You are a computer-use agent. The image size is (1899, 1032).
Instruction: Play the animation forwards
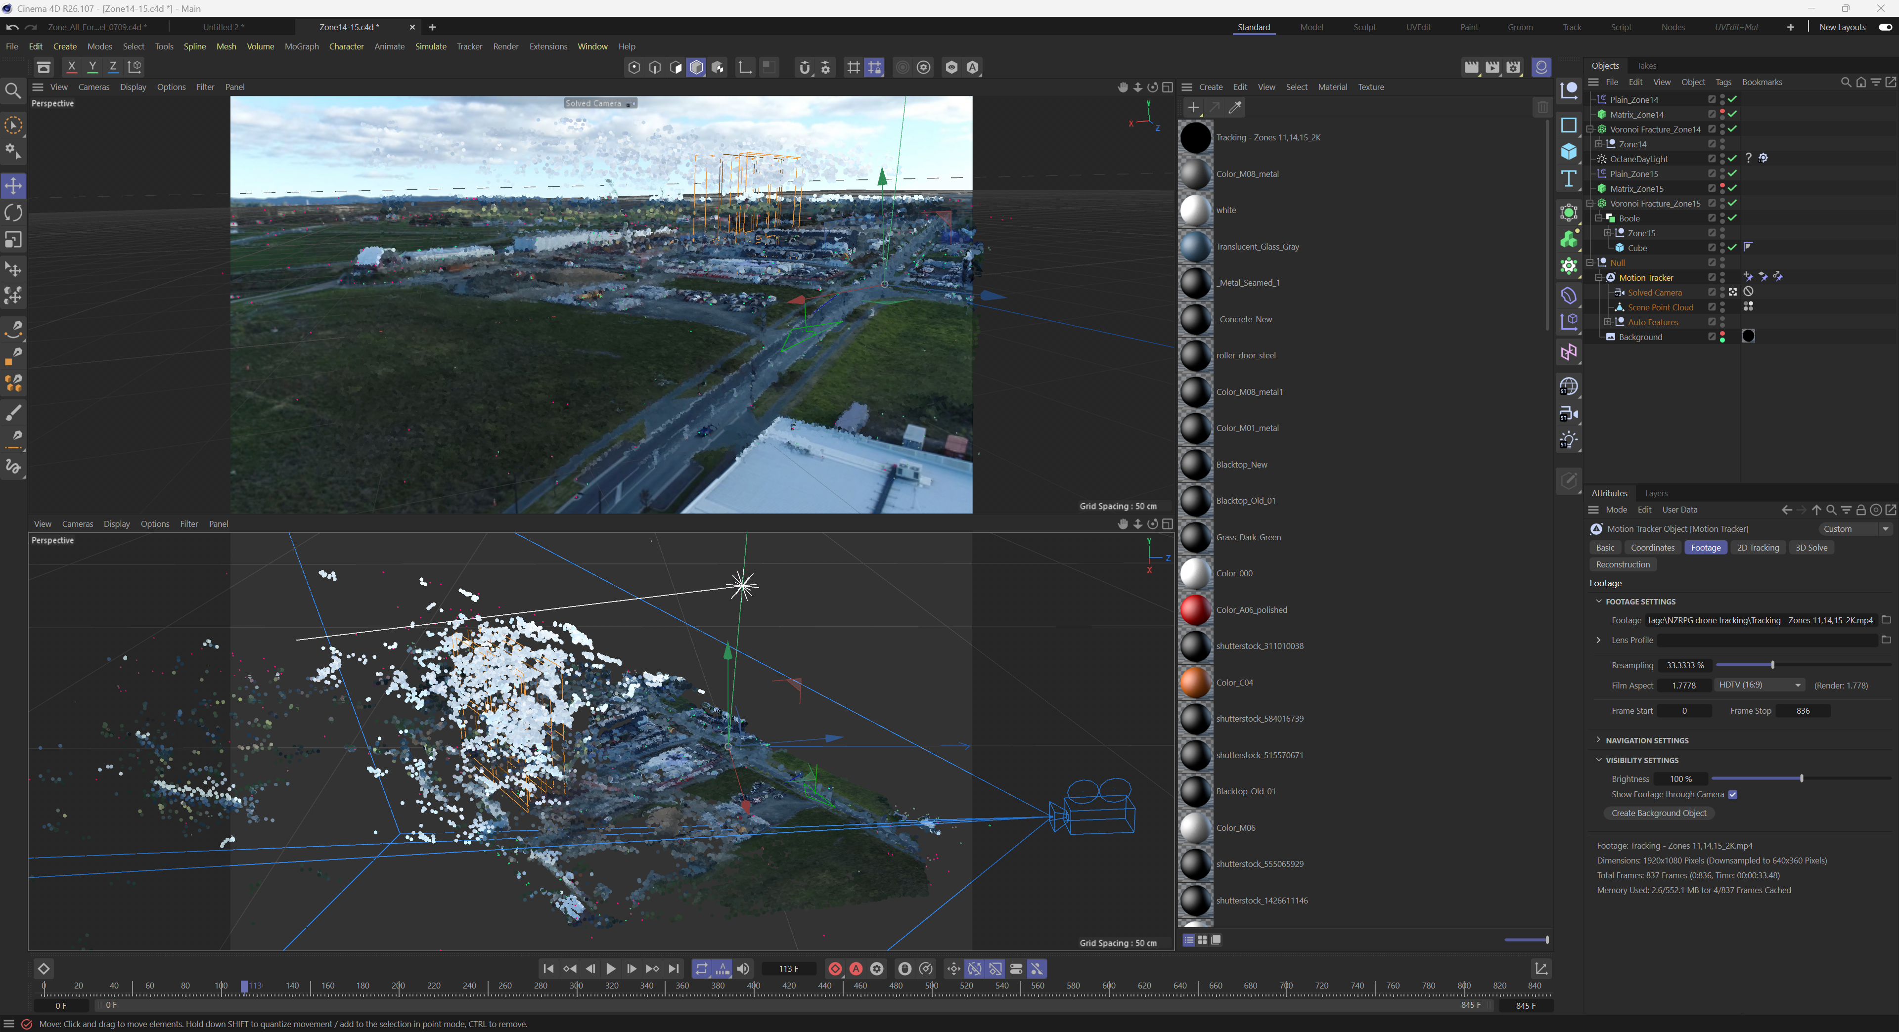610,969
